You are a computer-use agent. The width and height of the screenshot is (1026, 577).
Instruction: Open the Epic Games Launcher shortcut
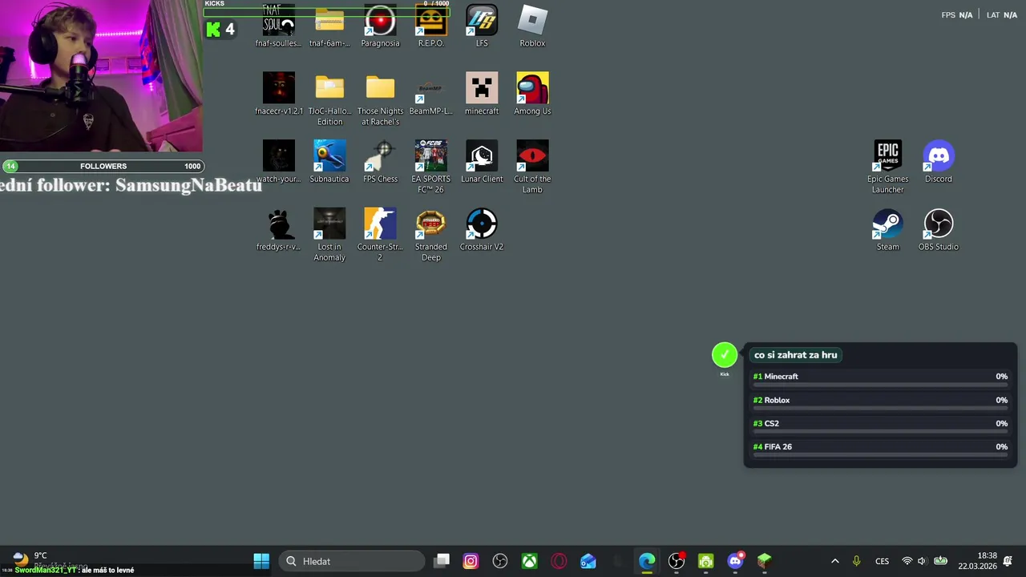[887, 167]
